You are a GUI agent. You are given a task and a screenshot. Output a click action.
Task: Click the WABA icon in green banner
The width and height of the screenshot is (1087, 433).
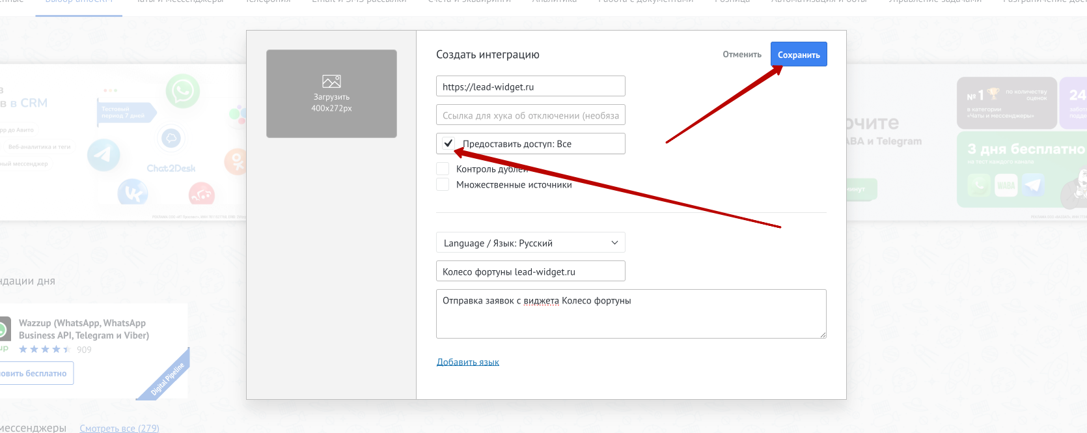pyautogui.click(x=1006, y=186)
